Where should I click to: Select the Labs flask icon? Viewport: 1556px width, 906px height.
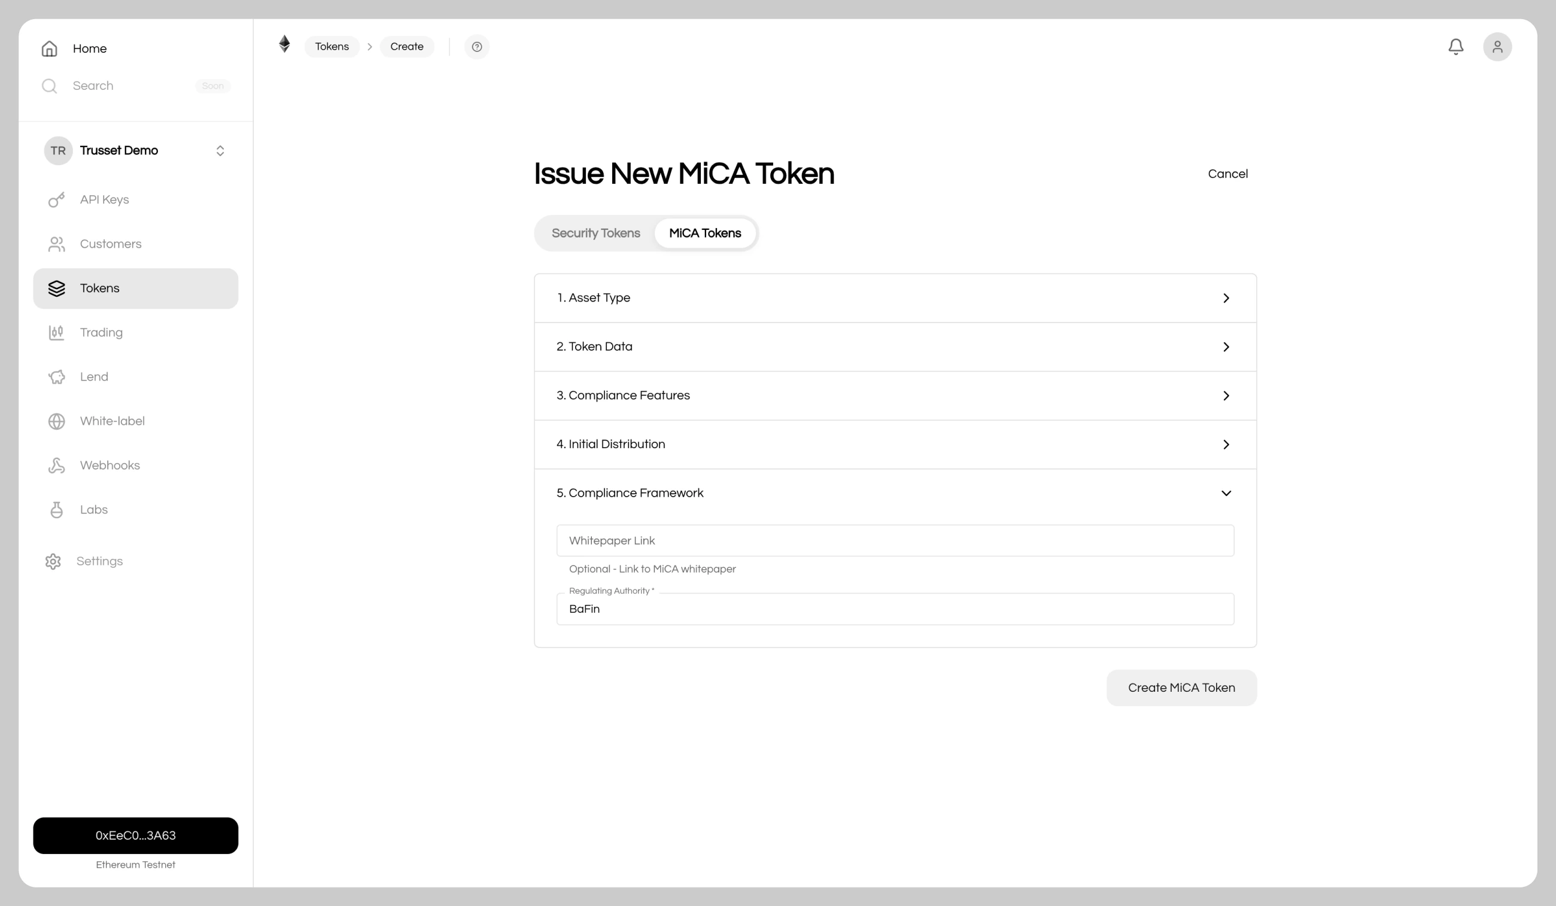(57, 509)
